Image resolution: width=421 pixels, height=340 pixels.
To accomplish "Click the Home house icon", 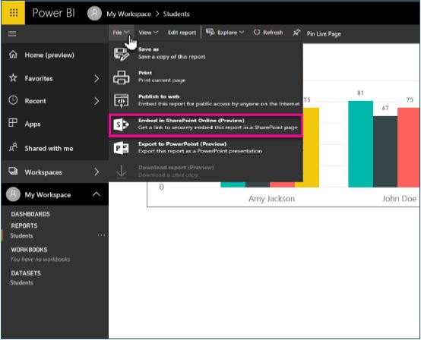I will click(13, 55).
